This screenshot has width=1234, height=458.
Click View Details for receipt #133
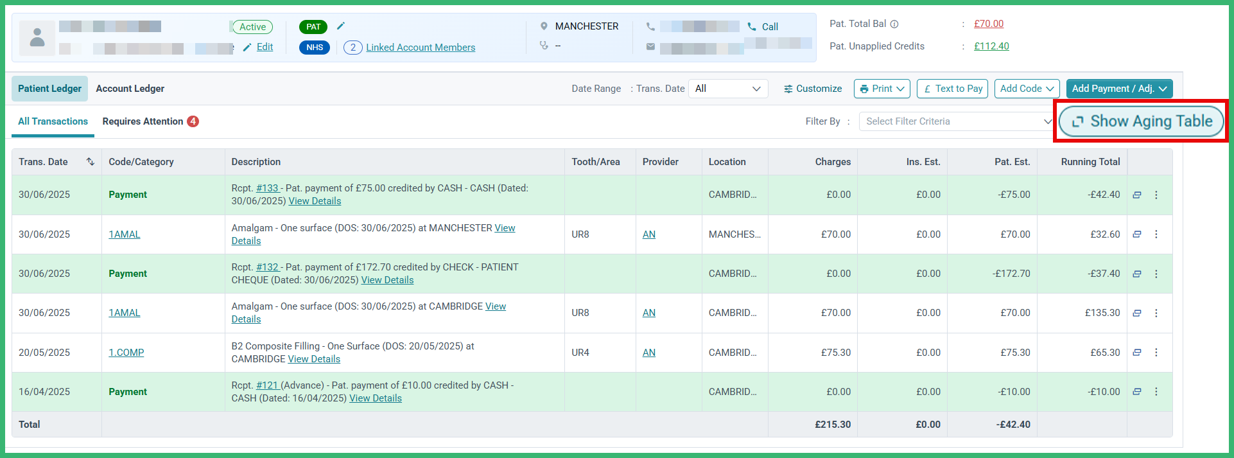315,201
